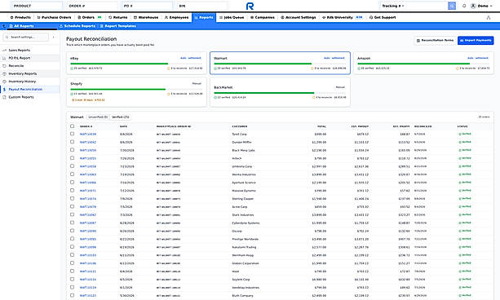Click the Verified status for Massive Dynamic

pos(465,191)
